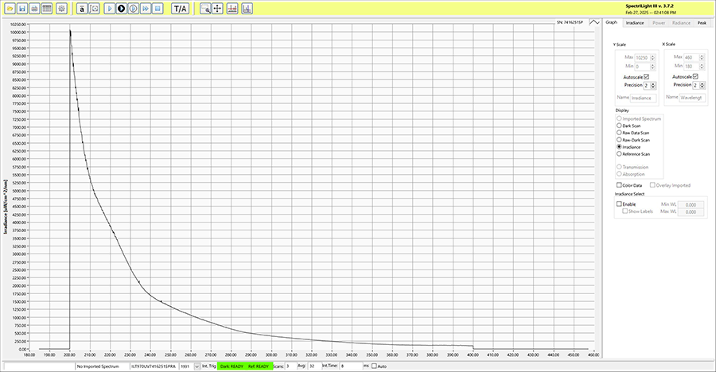Click the Int. Trig label
This screenshot has height=372, width=716.
[x=209, y=366]
